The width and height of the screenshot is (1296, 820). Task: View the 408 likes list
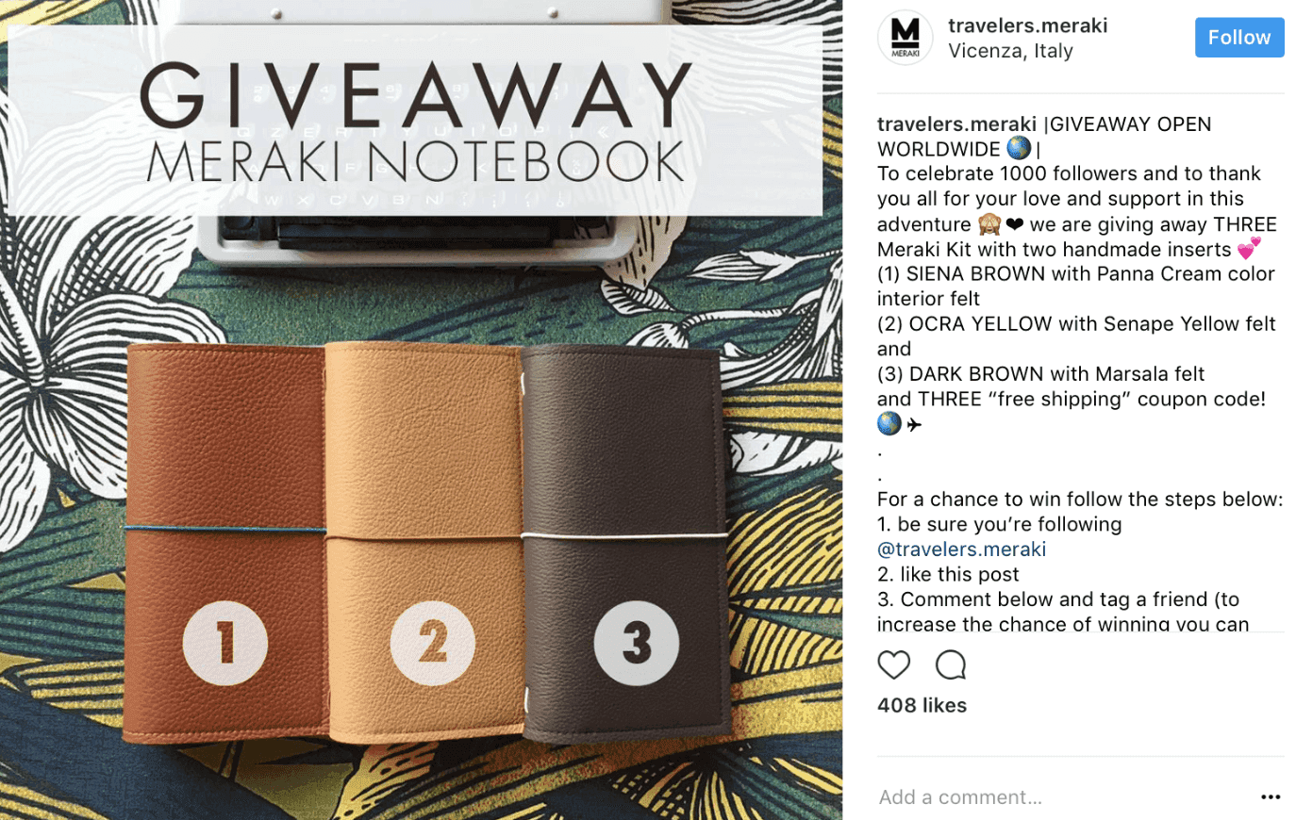922,705
